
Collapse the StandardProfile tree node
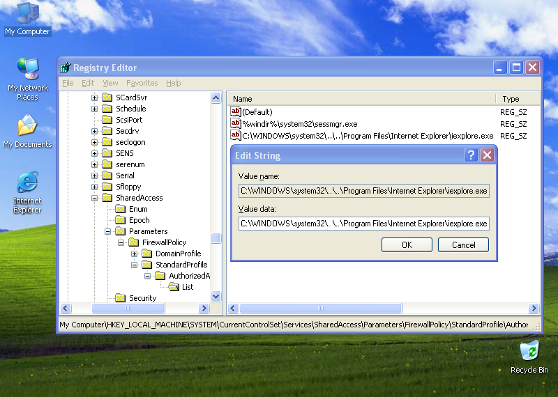coord(134,265)
